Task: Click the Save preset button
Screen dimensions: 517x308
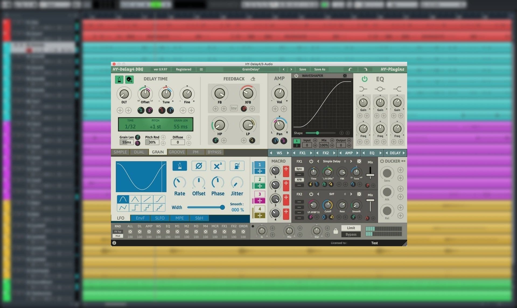Action: [x=303, y=69]
